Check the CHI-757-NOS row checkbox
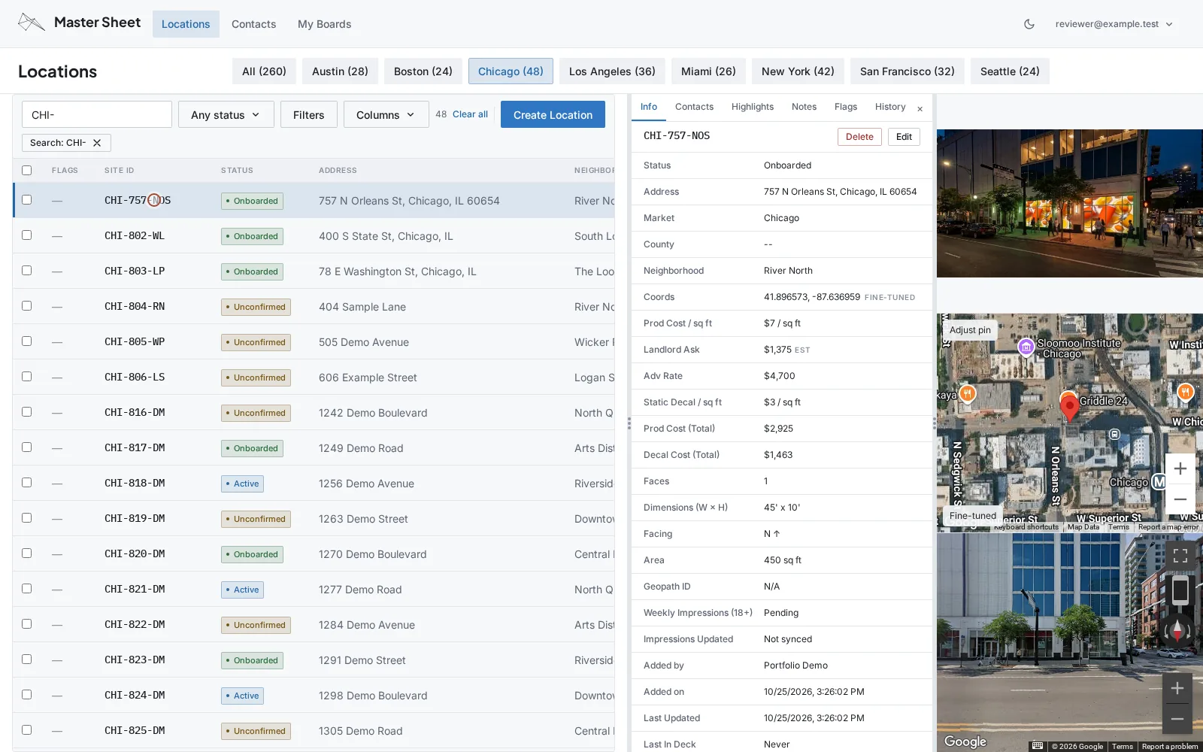 pos(27,200)
